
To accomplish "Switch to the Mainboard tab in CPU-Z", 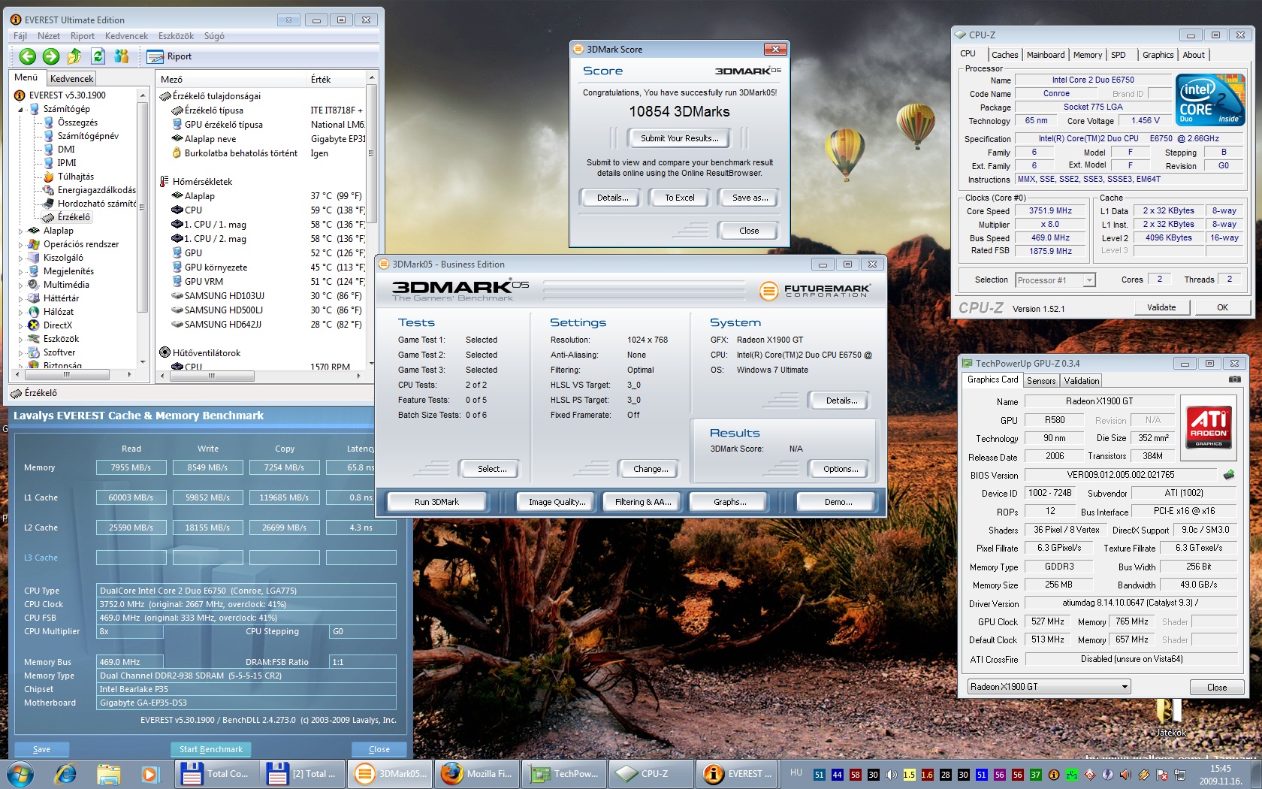I will click(1046, 55).
